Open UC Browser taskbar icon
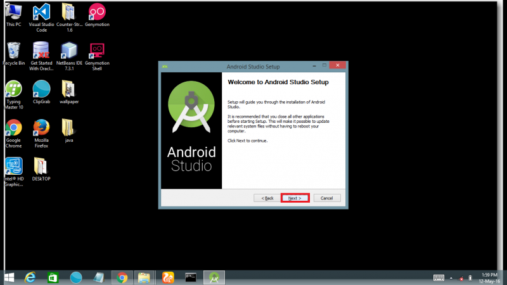The height and width of the screenshot is (285, 507). pyautogui.click(x=168, y=277)
